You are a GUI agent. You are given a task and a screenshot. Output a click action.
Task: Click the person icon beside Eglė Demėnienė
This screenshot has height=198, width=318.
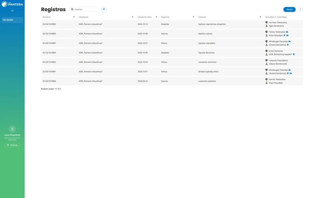point(267,26)
